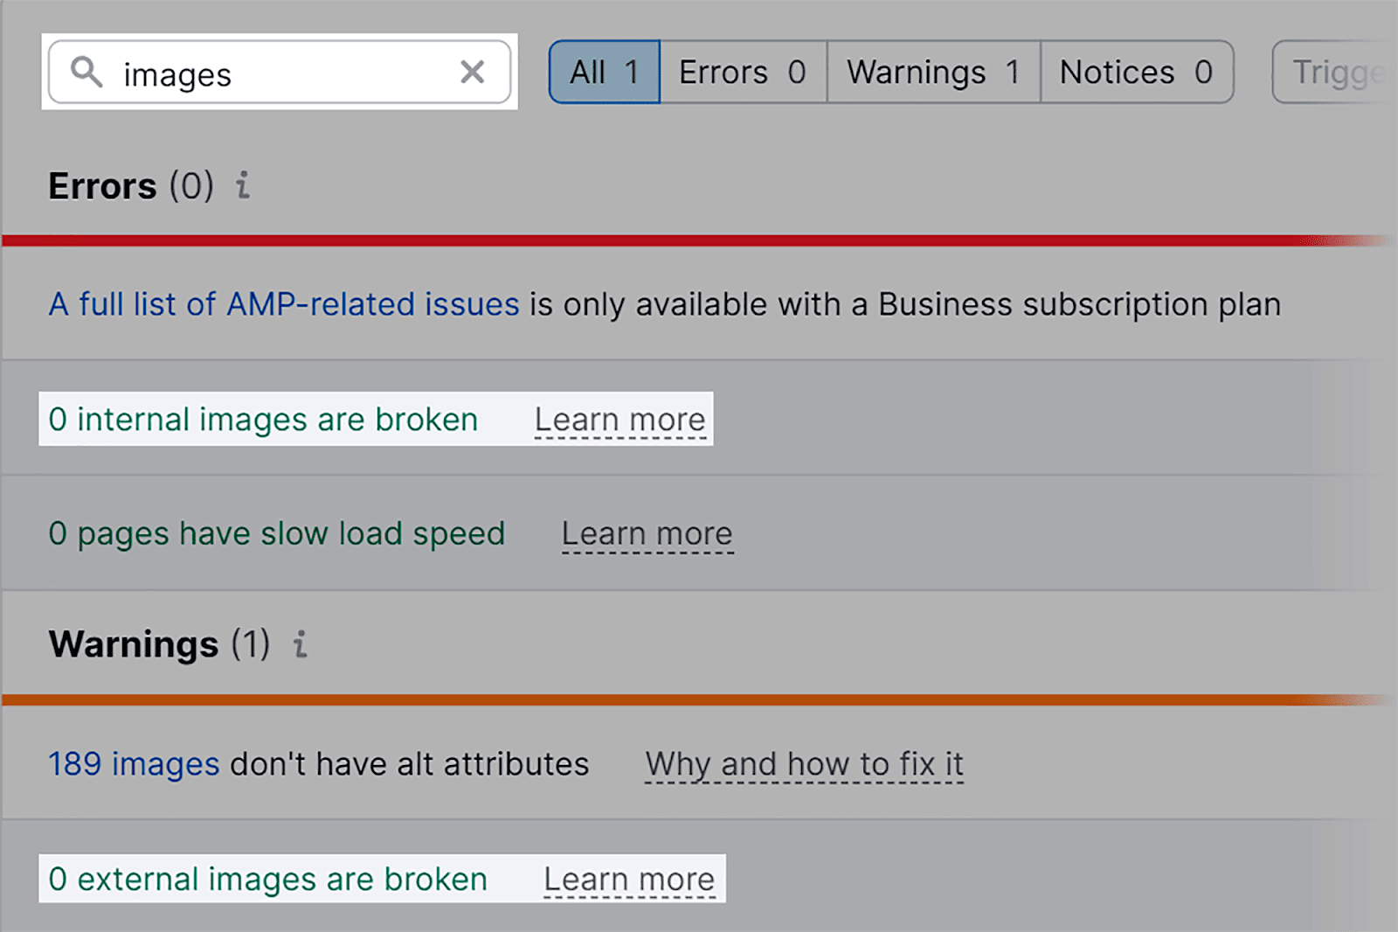This screenshot has width=1398, height=932.
Task: Click '0 pages have slow load speed'
Action: pyautogui.click(x=276, y=533)
